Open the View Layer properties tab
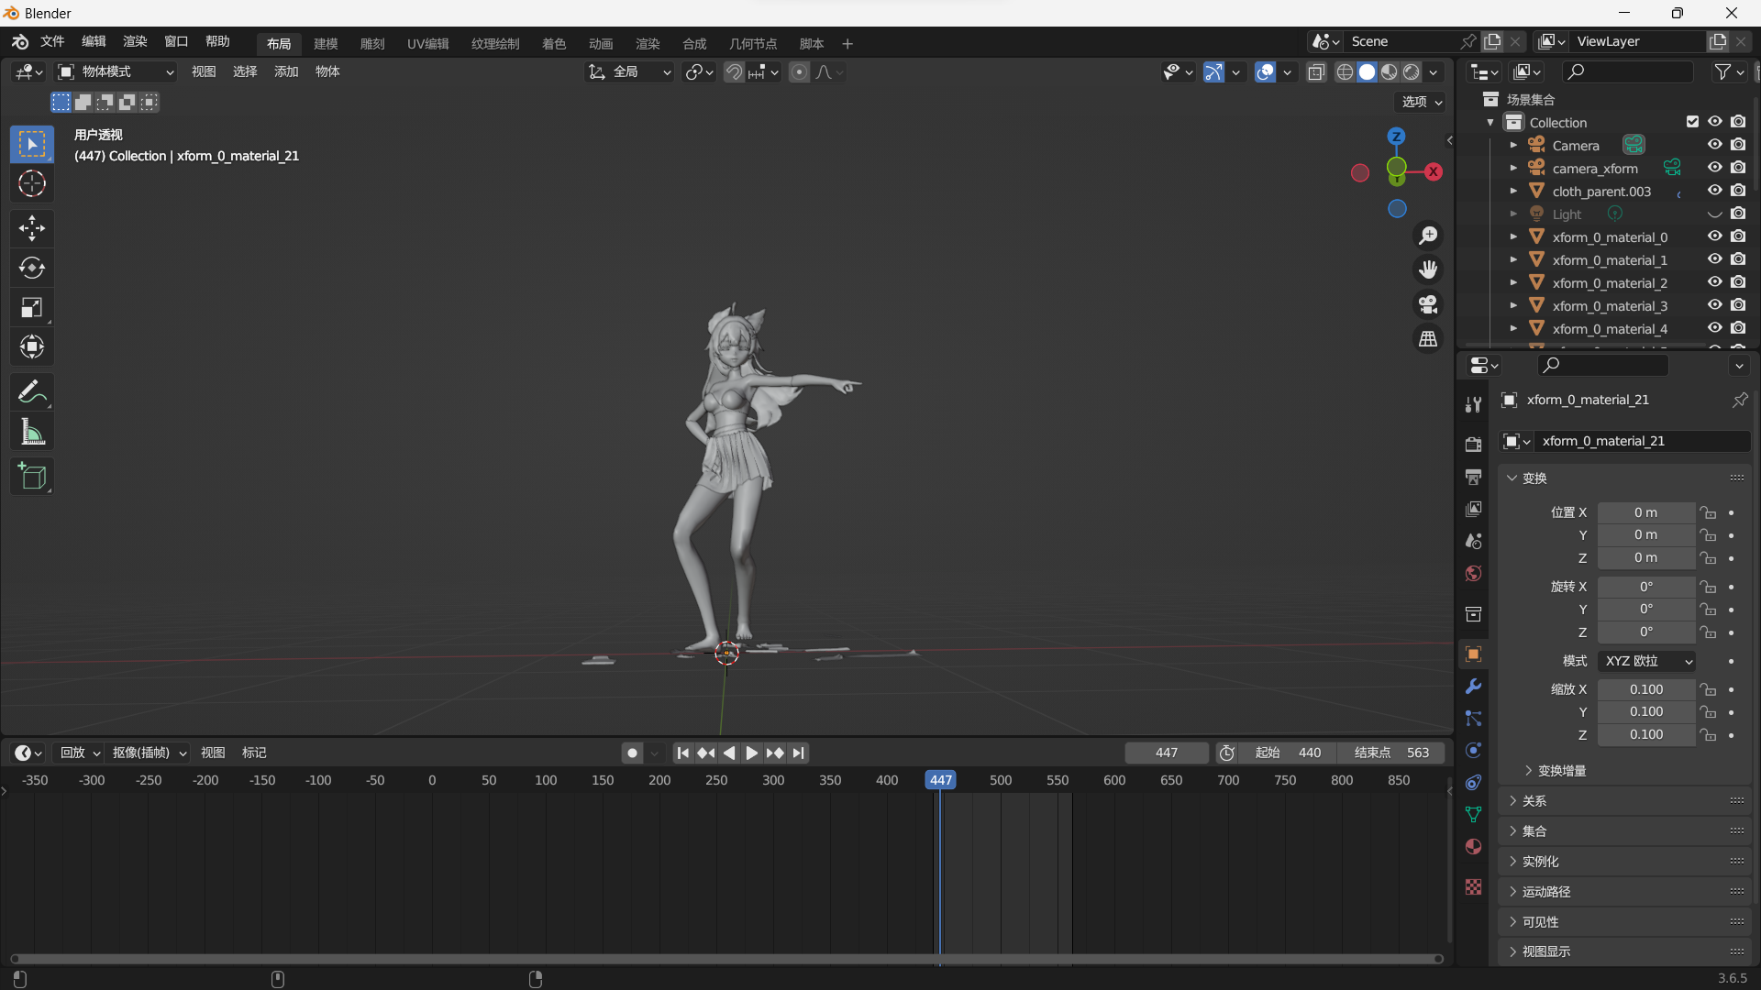 tap(1473, 509)
